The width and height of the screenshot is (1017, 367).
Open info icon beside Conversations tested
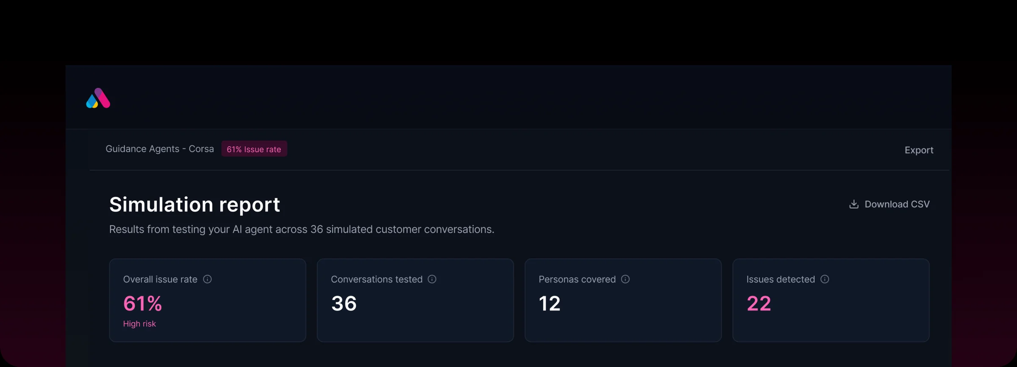(432, 279)
